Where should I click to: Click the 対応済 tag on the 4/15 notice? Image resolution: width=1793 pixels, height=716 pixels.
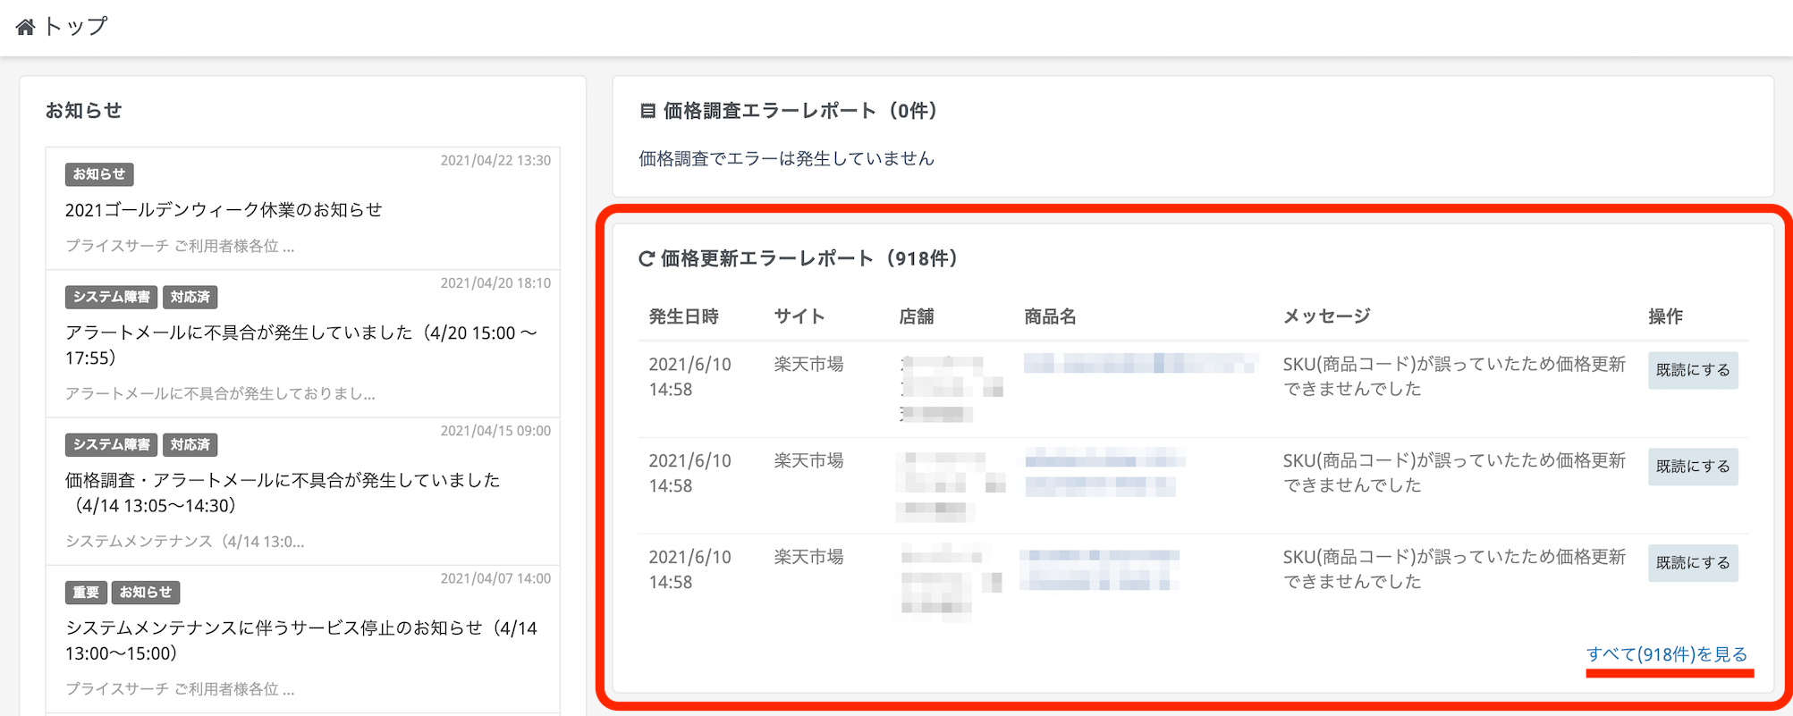[x=190, y=444]
